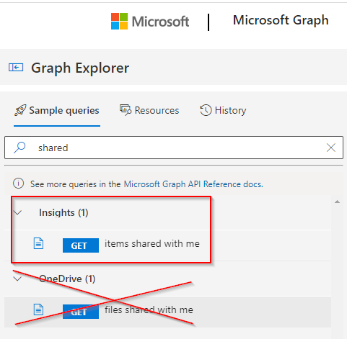Open the Sample queries tab
Image resolution: width=347 pixels, height=339 pixels.
coord(57,110)
